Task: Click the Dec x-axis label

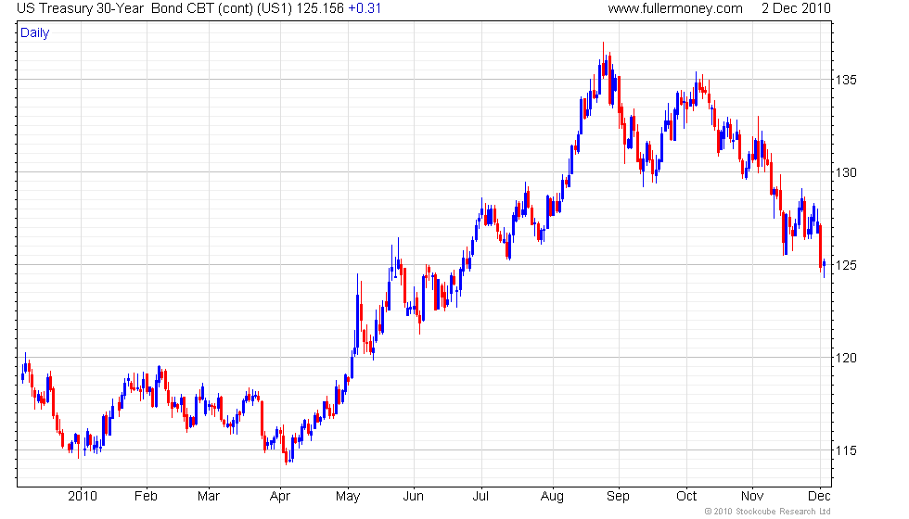Action: [x=819, y=497]
